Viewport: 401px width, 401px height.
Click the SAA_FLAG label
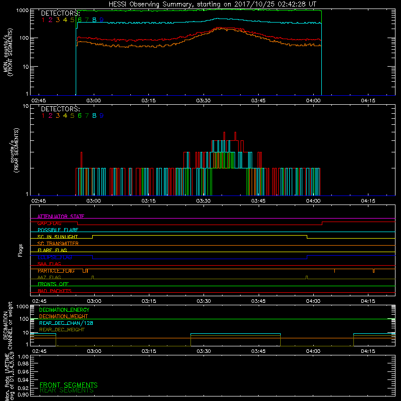point(49,264)
